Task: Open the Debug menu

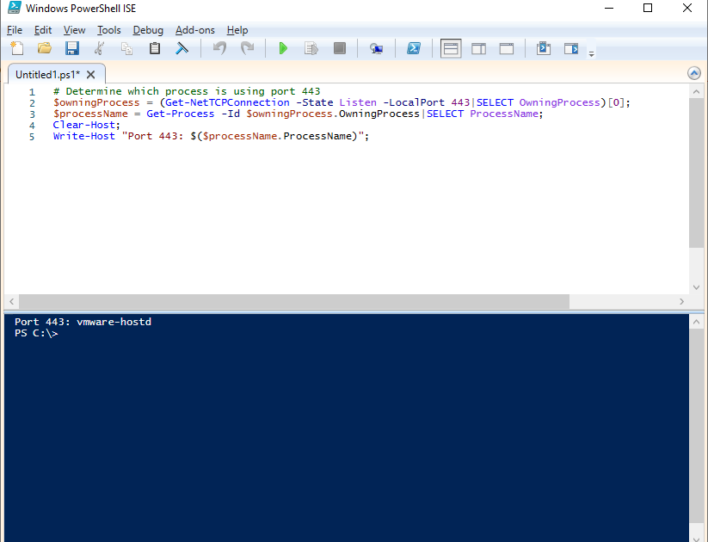Action: 148,29
